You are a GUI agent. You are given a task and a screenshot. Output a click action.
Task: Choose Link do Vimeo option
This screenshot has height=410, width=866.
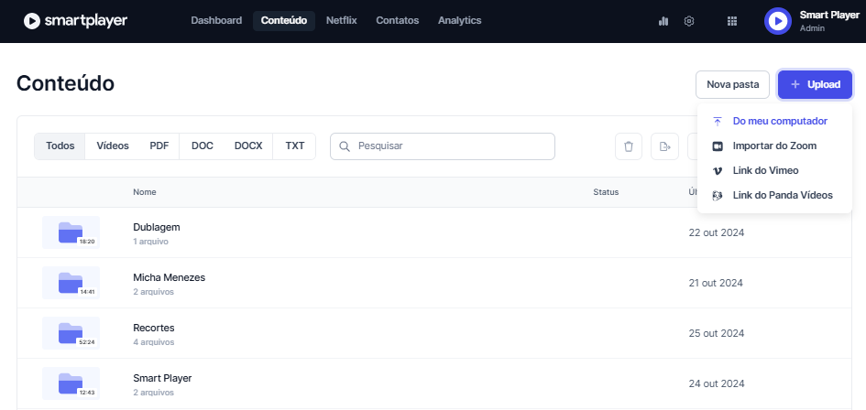coord(775,170)
